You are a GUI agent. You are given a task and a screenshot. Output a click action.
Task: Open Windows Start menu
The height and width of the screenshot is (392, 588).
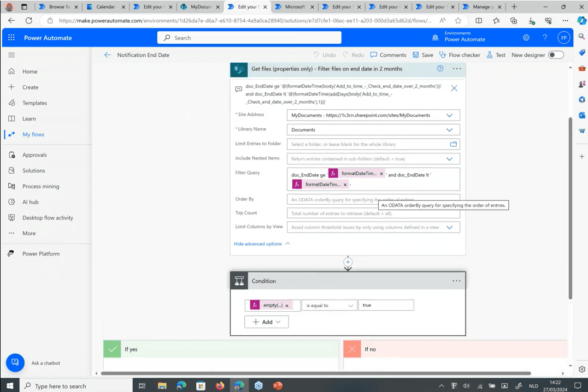point(10,385)
